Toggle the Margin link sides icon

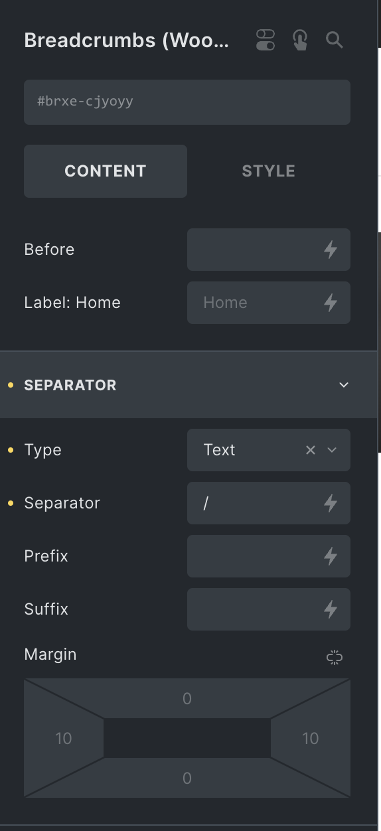tap(335, 657)
